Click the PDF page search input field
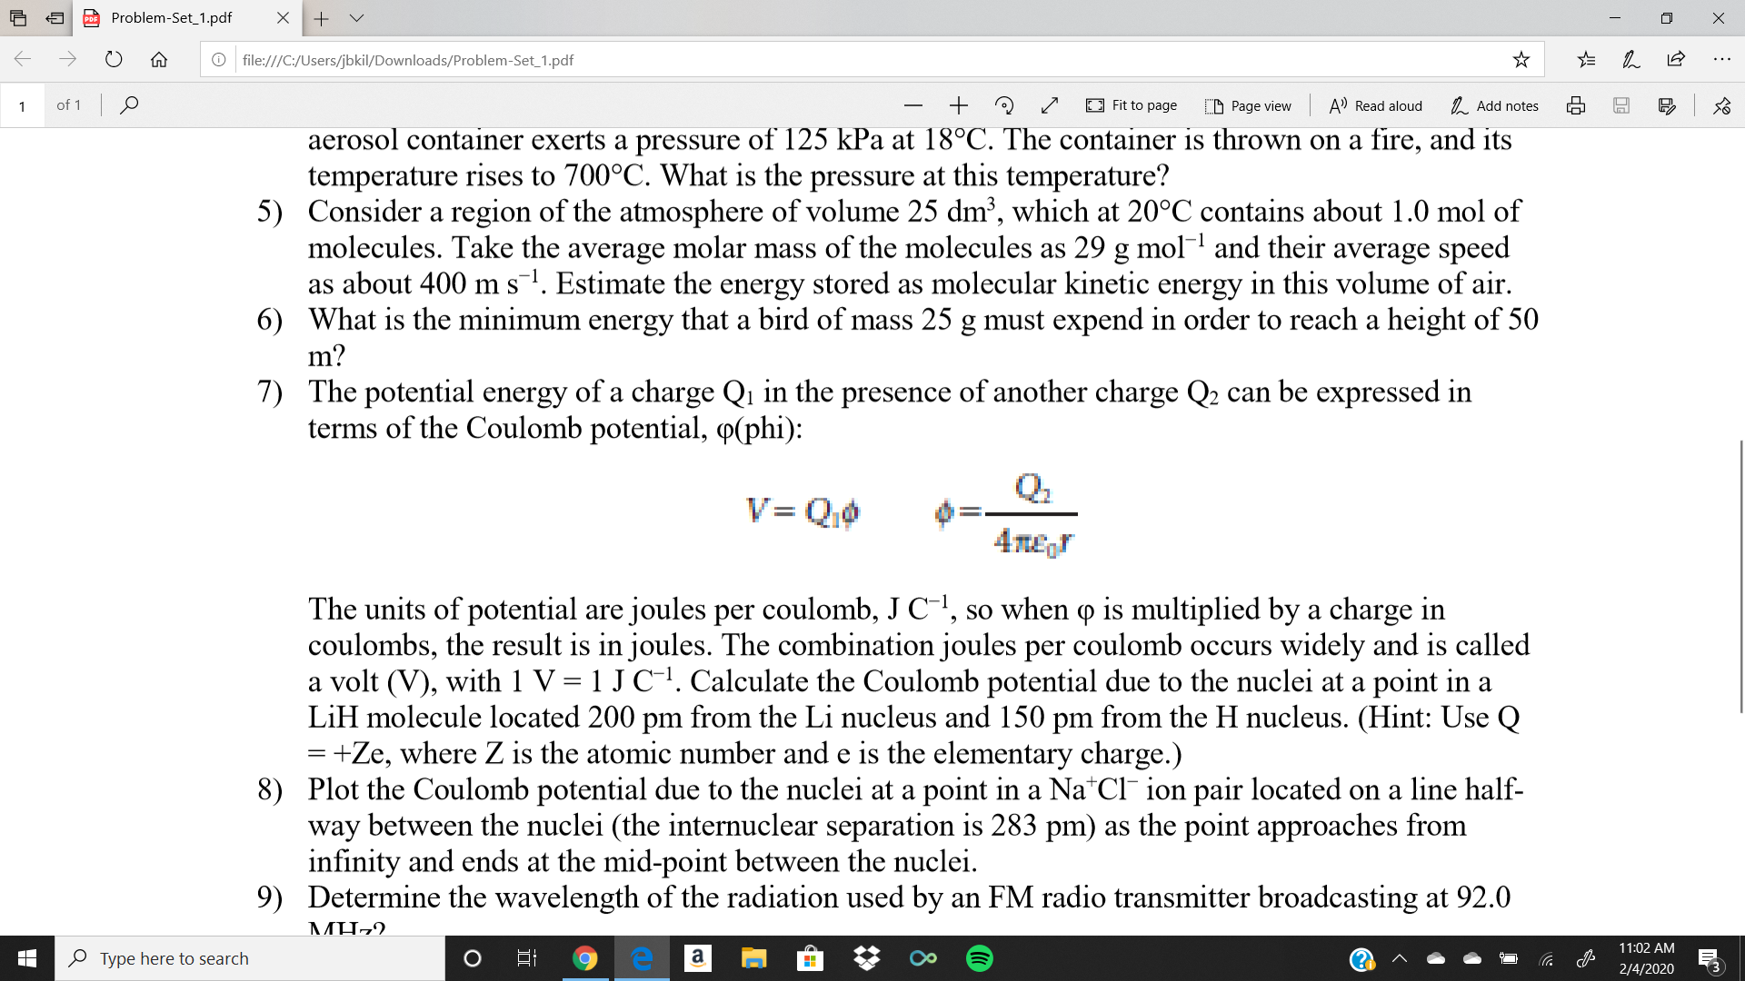The width and height of the screenshot is (1745, 981). 22,106
